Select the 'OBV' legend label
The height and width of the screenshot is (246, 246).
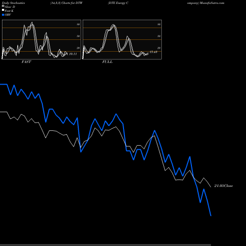pos(8,15)
